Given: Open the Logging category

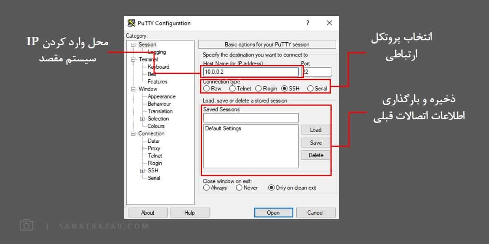Looking at the screenshot, I should [157, 52].
